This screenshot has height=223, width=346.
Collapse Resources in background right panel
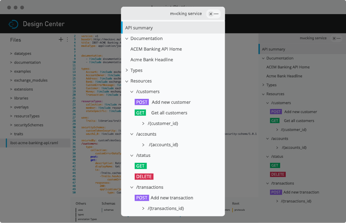[263, 94]
